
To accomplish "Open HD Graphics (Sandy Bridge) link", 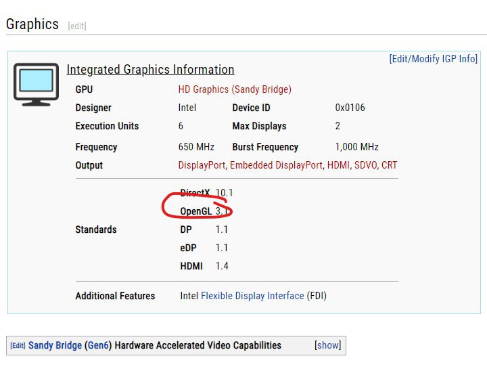I will (x=235, y=89).
